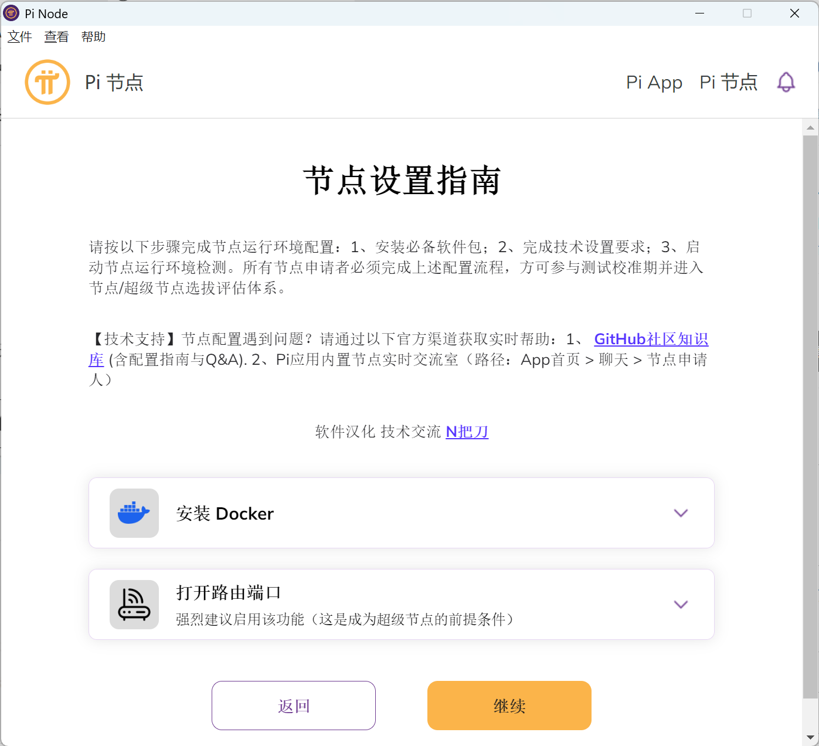Open the N把刀 link
This screenshot has width=819, height=746.
point(467,432)
